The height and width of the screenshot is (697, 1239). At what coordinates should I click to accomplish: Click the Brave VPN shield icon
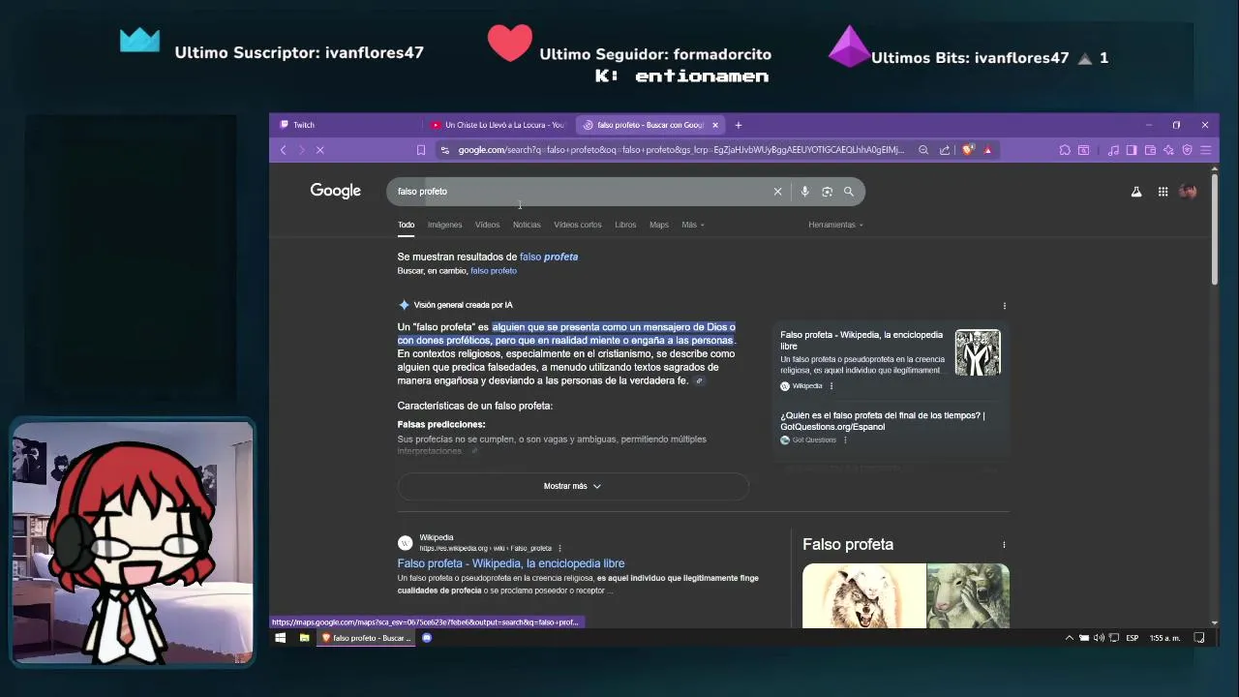[1188, 150]
